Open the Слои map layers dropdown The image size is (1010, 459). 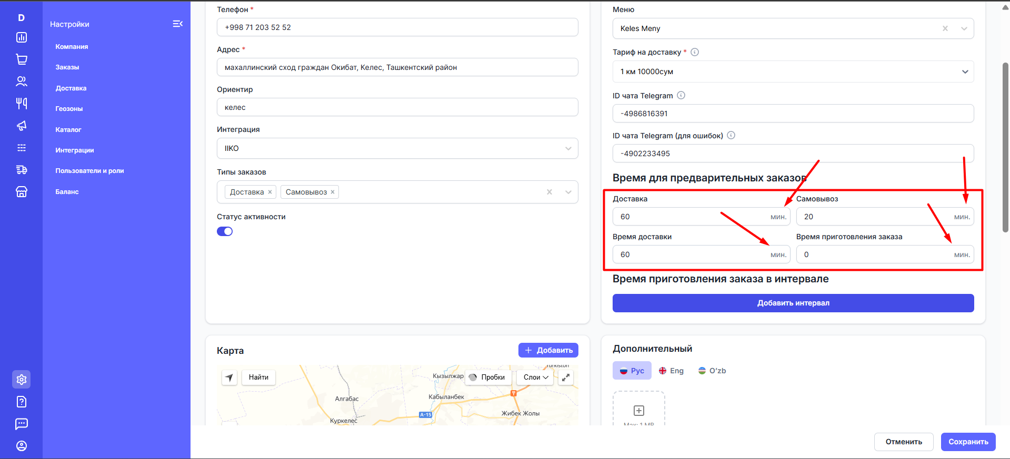pyautogui.click(x=535, y=377)
